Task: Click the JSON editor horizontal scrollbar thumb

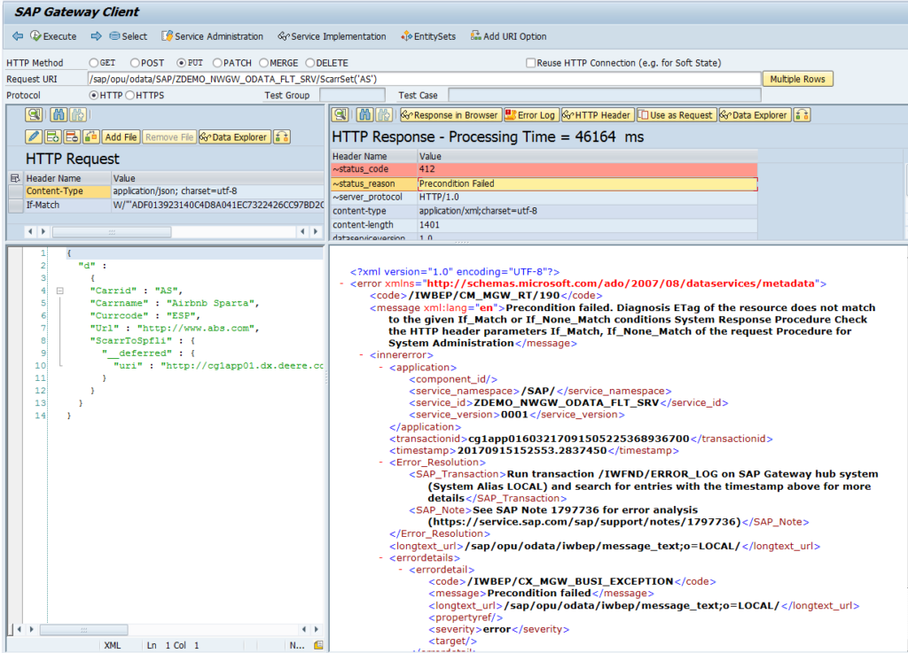Action: pos(83,629)
